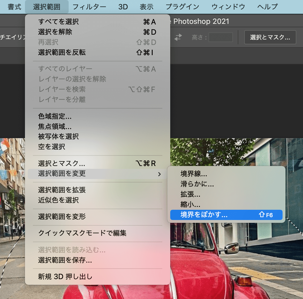
Task: Choose 空を選択 menu entry
Action: (97, 147)
